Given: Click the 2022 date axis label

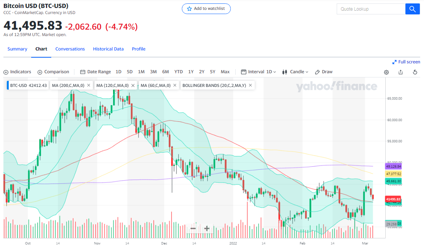Looking at the screenshot, I should [233, 243].
